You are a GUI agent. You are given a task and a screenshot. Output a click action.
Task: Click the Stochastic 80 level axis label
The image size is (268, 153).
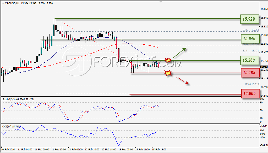point(261,103)
